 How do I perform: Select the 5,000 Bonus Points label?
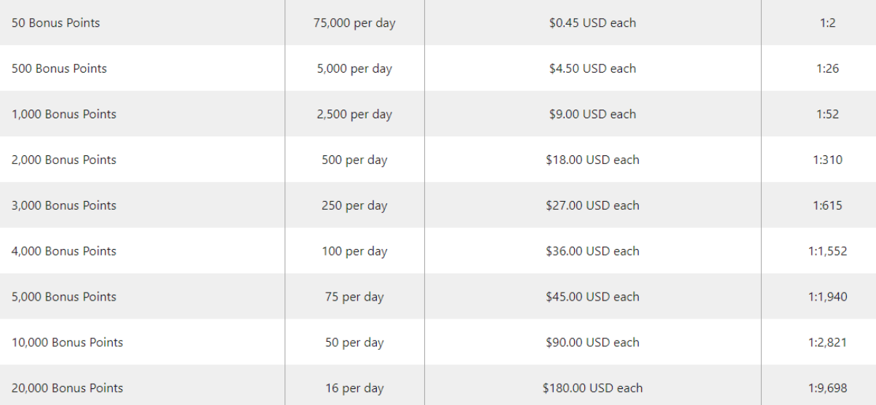64,297
